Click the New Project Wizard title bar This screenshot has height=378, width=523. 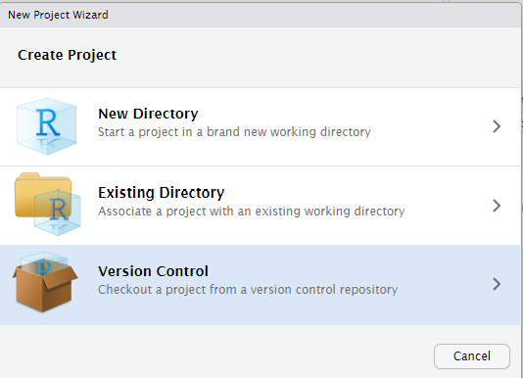coord(261,15)
